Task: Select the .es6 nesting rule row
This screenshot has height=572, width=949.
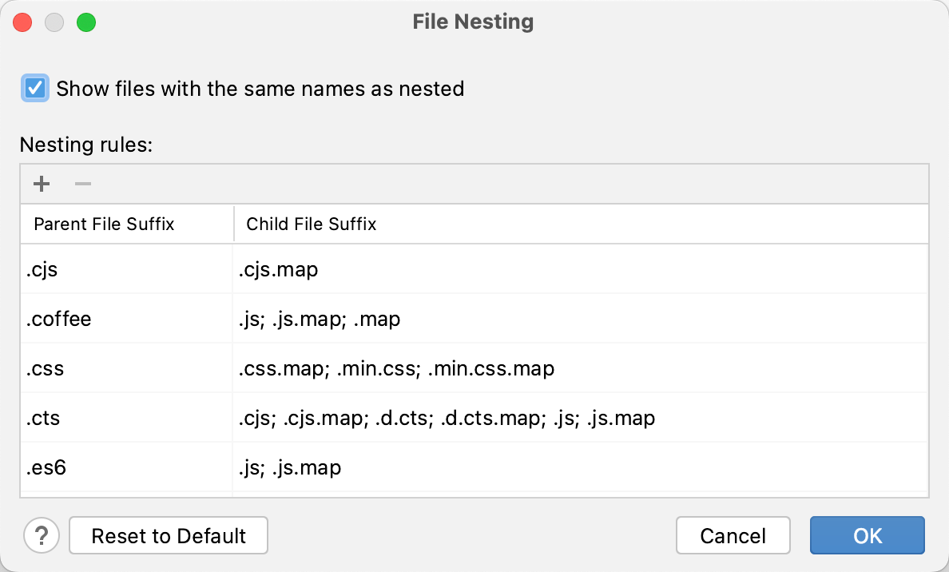Action: [x=120, y=467]
